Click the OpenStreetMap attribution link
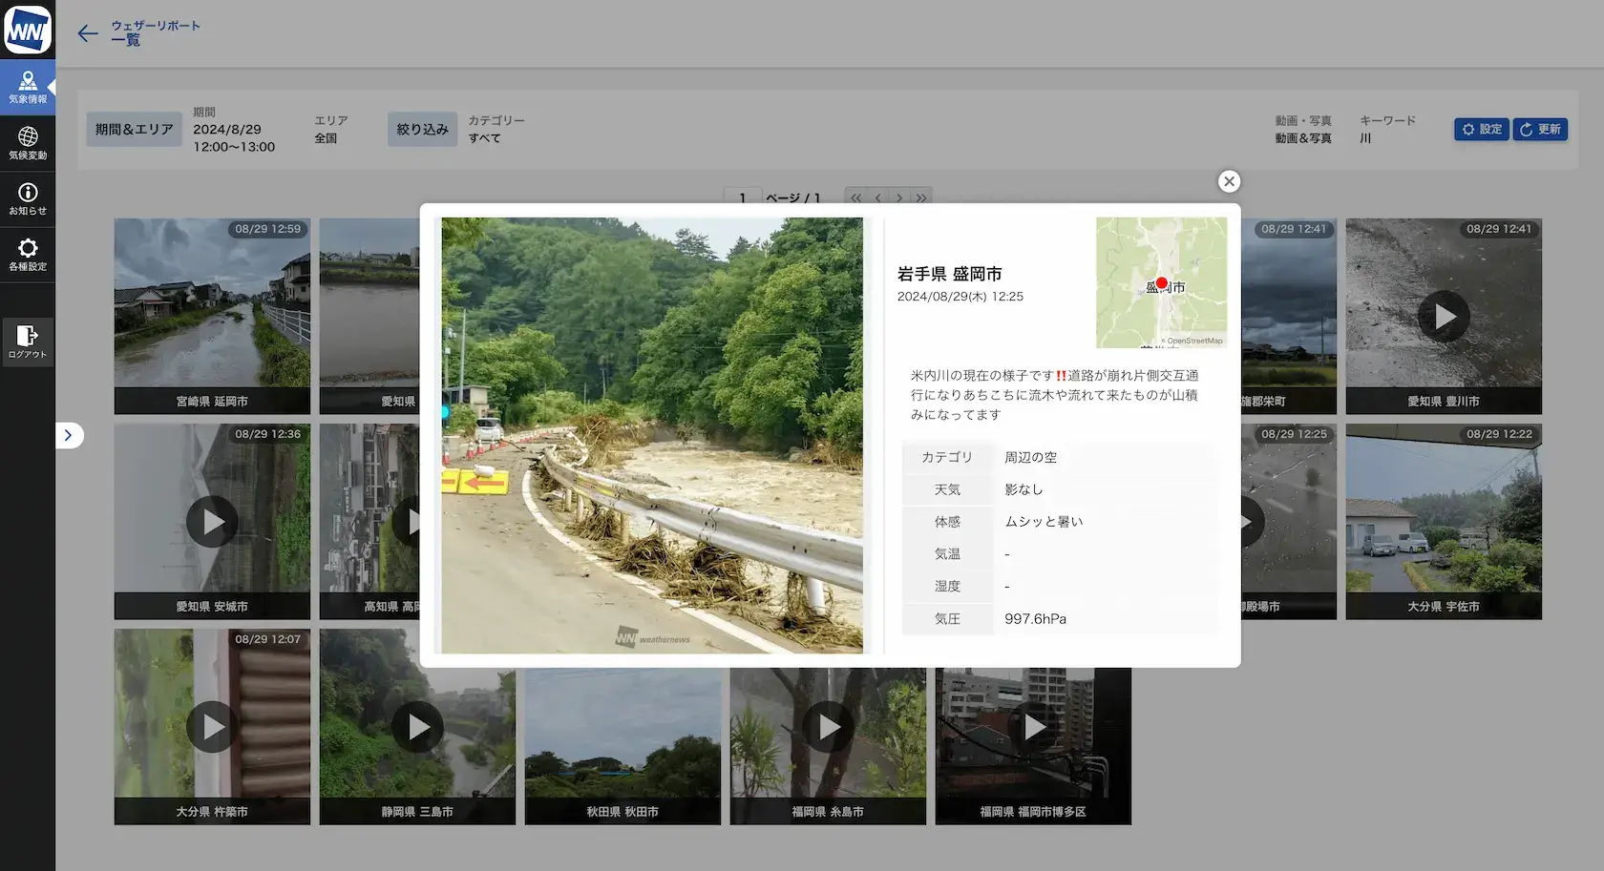 [x=1193, y=341]
